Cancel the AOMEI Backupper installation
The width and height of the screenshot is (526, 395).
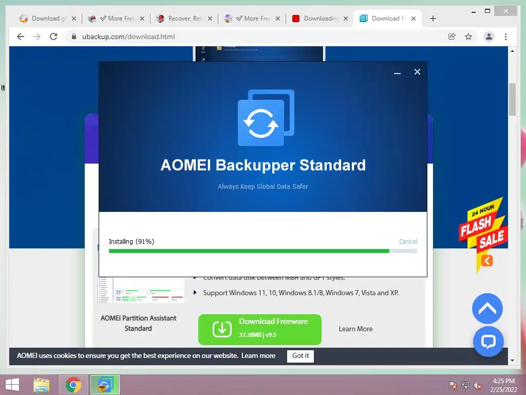click(x=408, y=241)
